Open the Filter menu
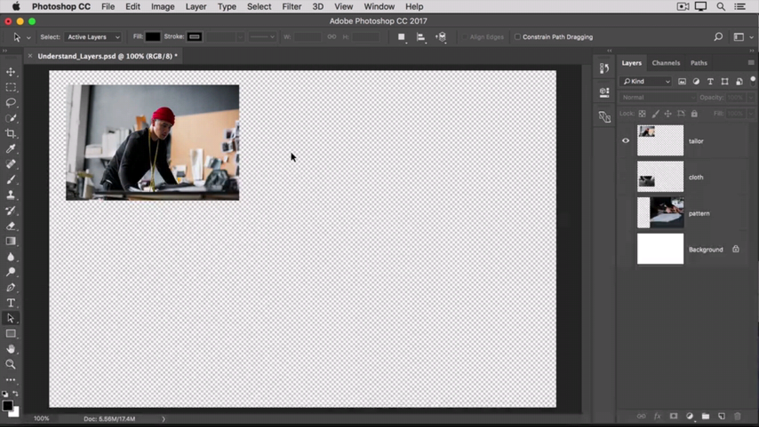The height and width of the screenshot is (427, 759). pos(291,7)
